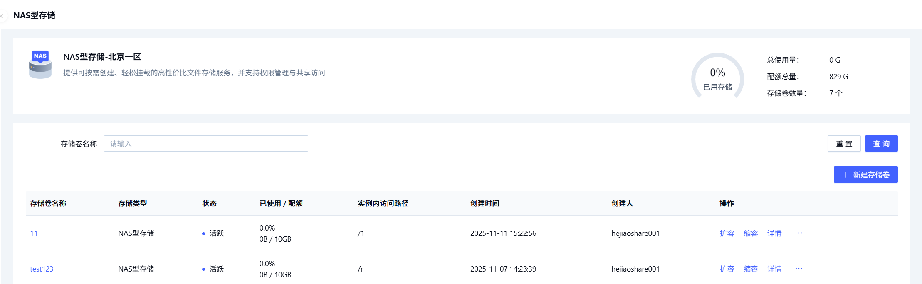922x284 pixels.
Task: Click 扩容 for volume test123
Action: click(x=727, y=269)
